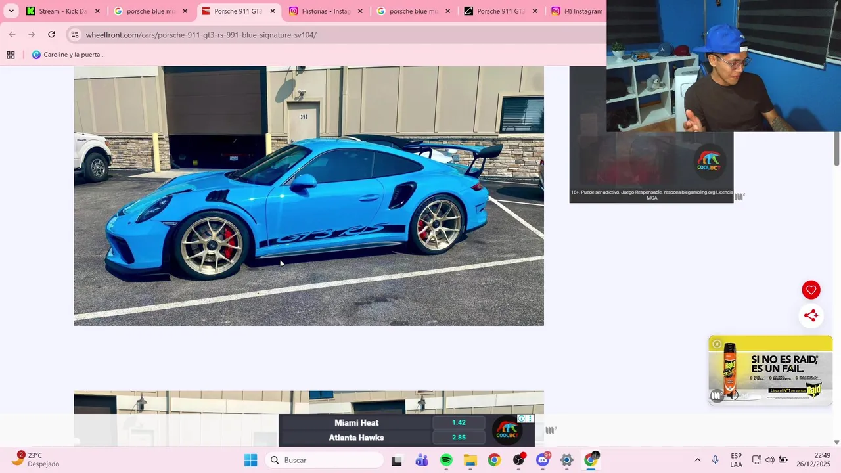This screenshot has height=473, width=841.
Task: Select the 2.85 odds for Atlanta Hawks
Action: click(x=459, y=438)
